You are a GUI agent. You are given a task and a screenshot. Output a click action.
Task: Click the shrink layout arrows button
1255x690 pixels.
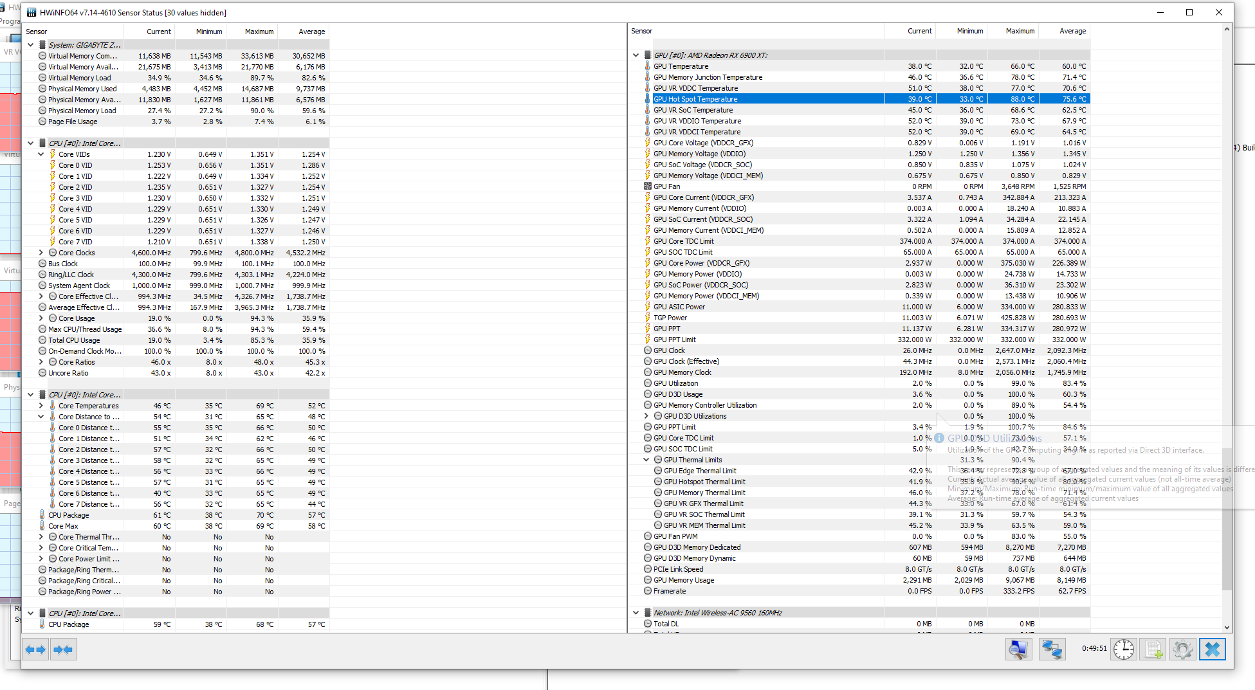tap(64, 649)
